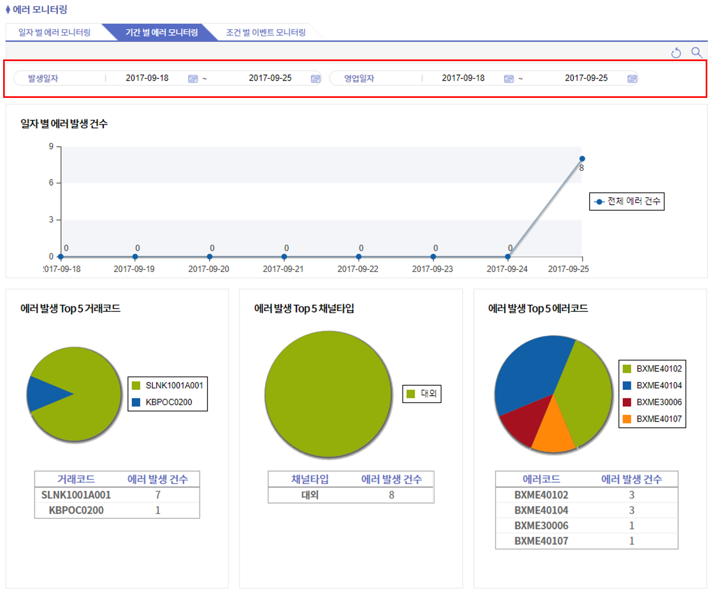Edit 영업일자 start date 2017-09-18 field

[463, 78]
